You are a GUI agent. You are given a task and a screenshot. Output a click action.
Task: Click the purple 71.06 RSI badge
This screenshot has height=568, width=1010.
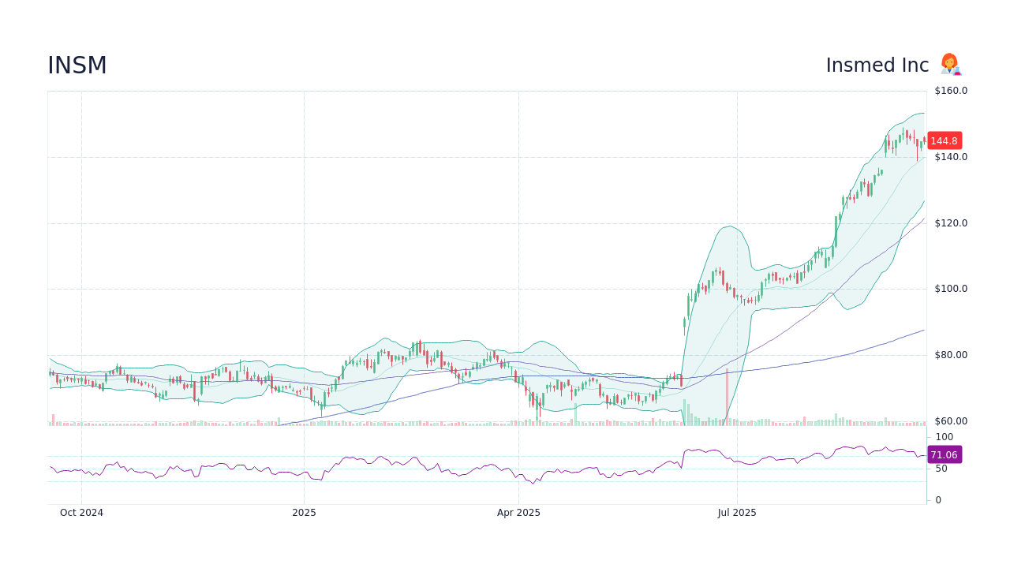coord(945,454)
